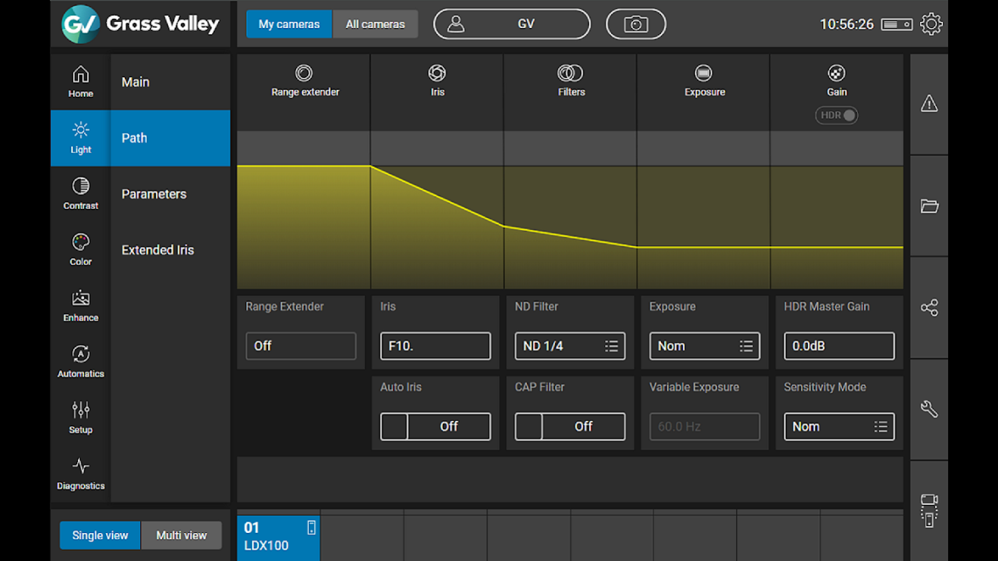Open the ND Filter dropdown list
The height and width of the screenshot is (561, 998).
click(570, 346)
